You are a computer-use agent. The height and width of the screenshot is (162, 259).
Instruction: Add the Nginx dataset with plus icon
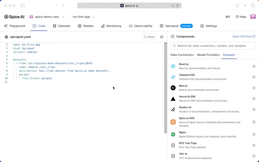pos(254,135)
